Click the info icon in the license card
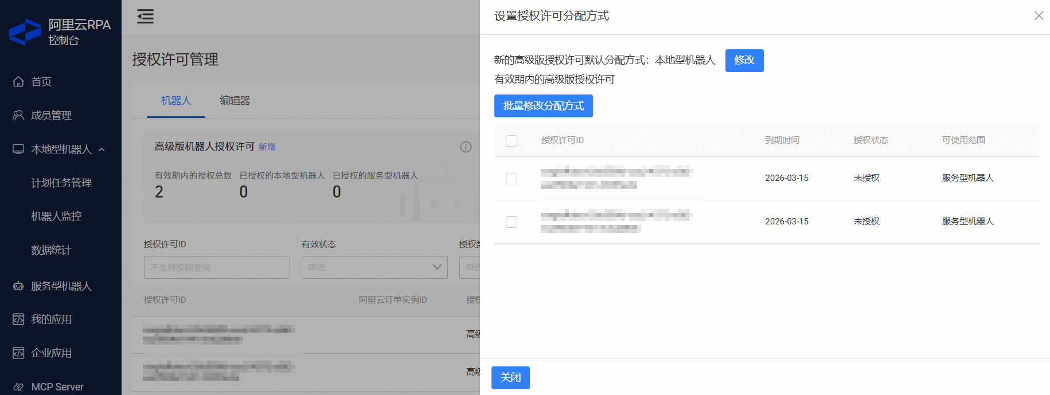Viewport: 1050px width, 395px height. [466, 147]
